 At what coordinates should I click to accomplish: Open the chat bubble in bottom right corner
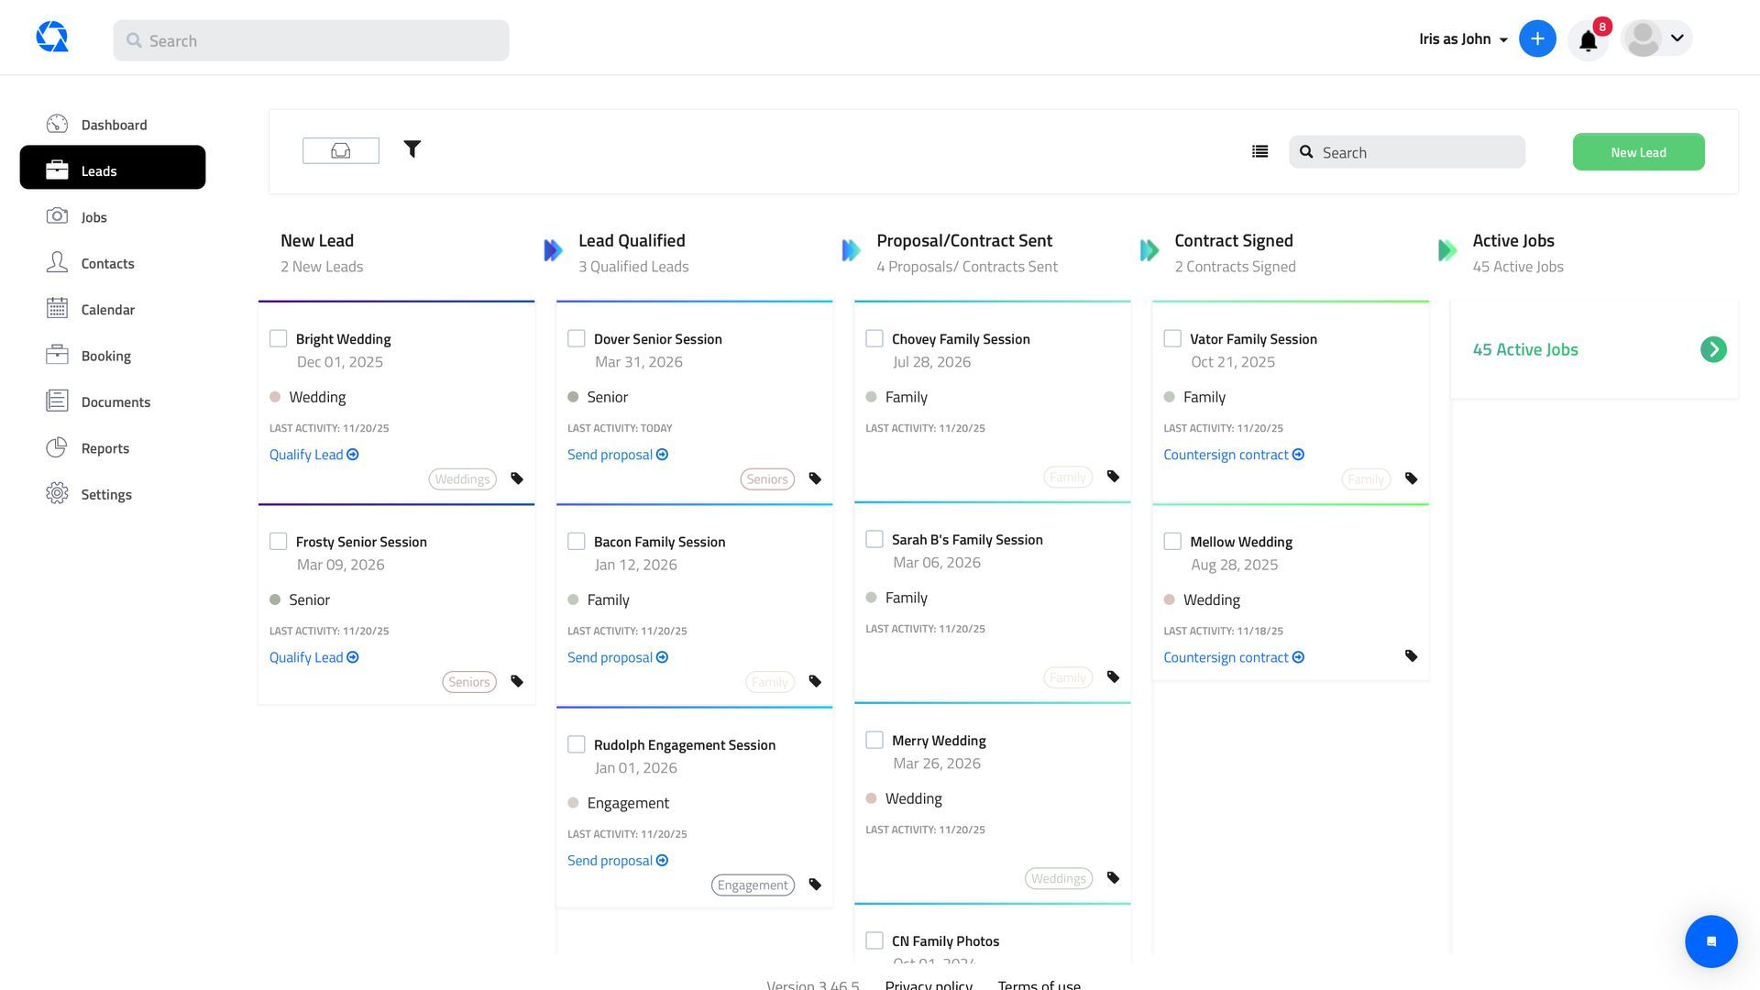(1710, 940)
